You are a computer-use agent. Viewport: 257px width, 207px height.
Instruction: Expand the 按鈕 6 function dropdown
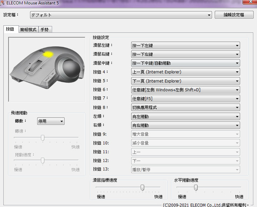186,90
